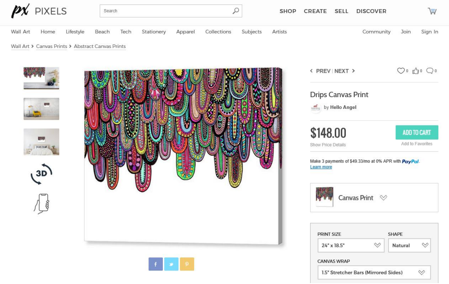Click the next arrow chevron

pyautogui.click(x=353, y=71)
